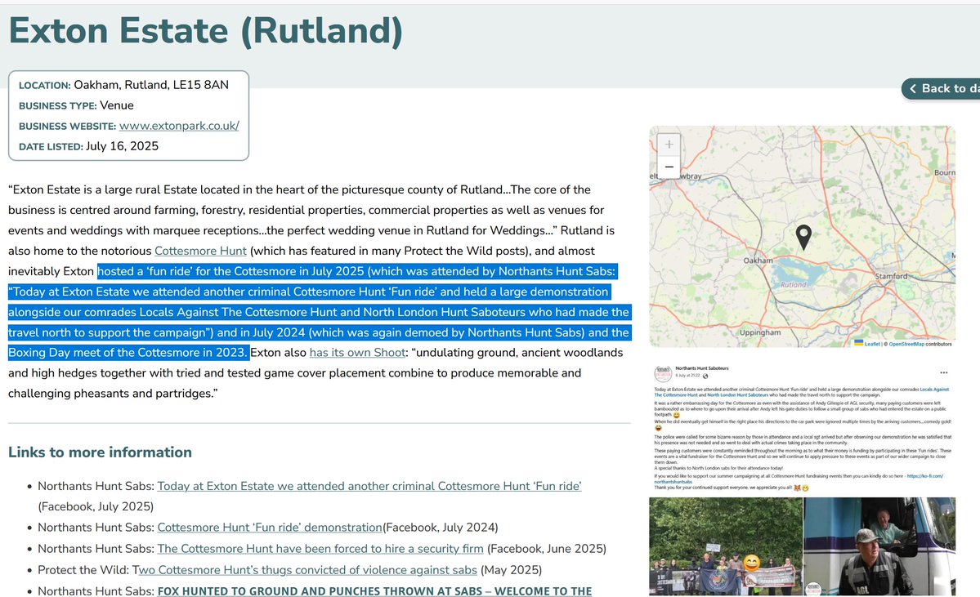
Task: Click the 'Oakham, Rutland, LE15 8AN' location text
Action: click(x=151, y=85)
